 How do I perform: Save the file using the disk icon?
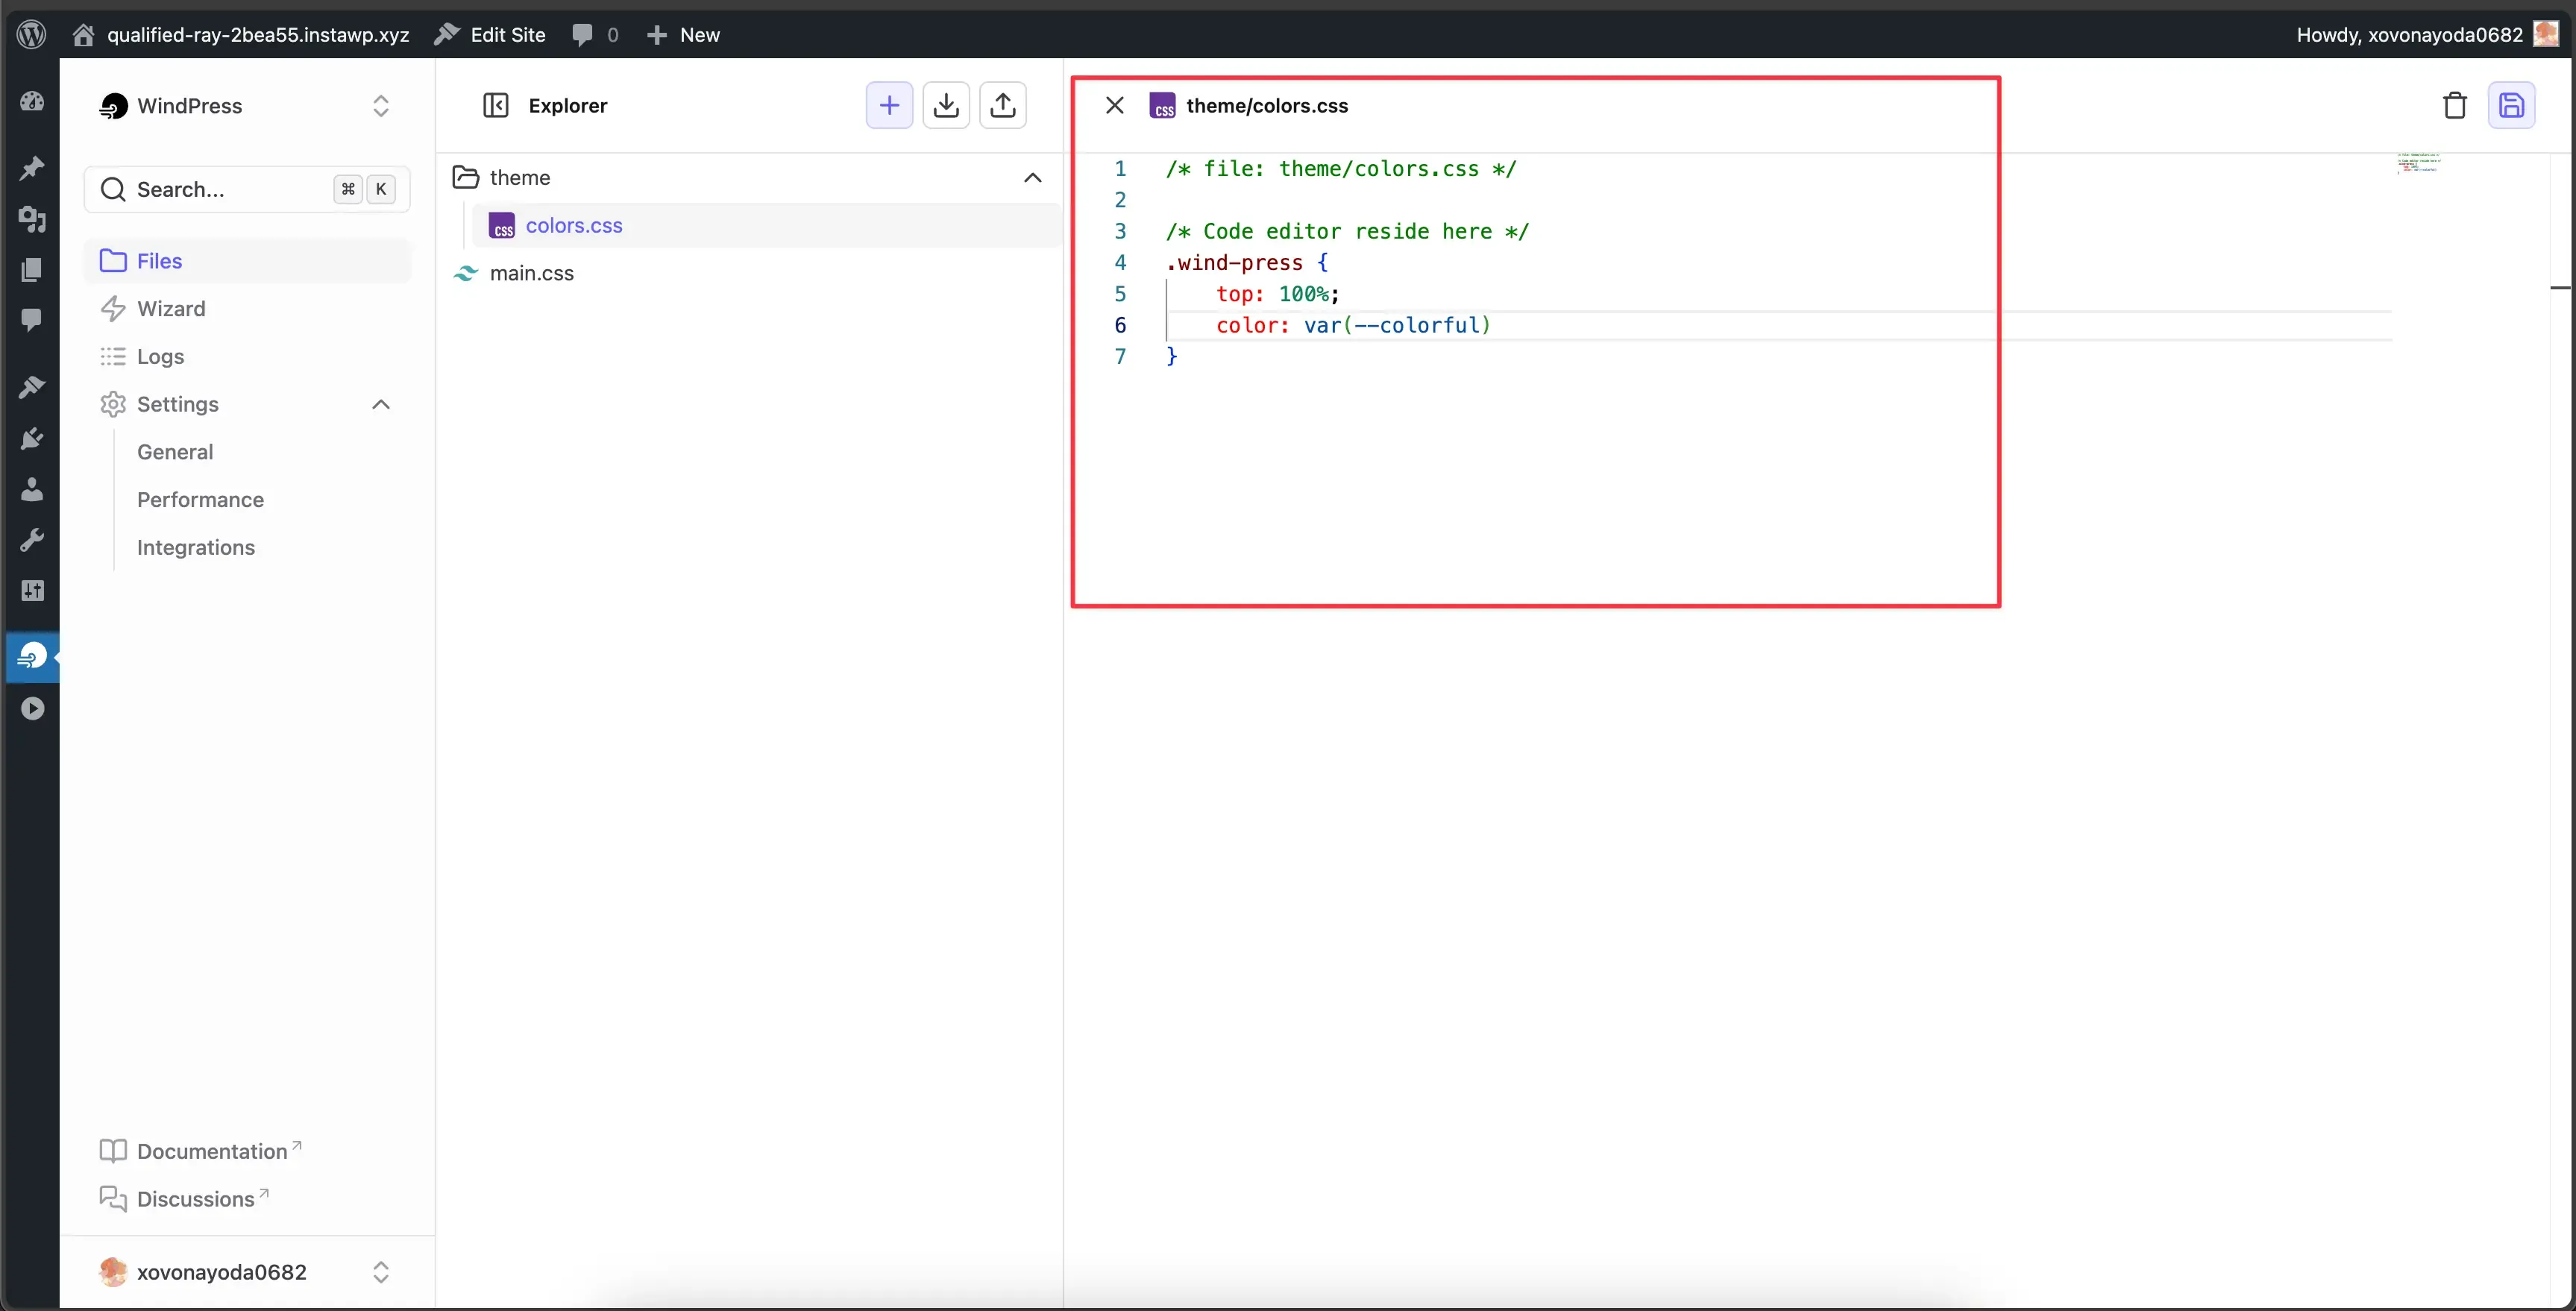point(2511,105)
